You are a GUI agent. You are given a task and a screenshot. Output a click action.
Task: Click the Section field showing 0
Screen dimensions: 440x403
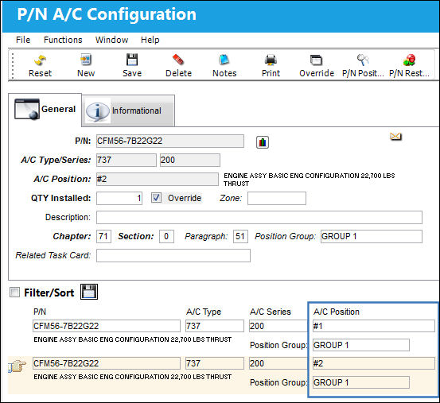click(166, 236)
